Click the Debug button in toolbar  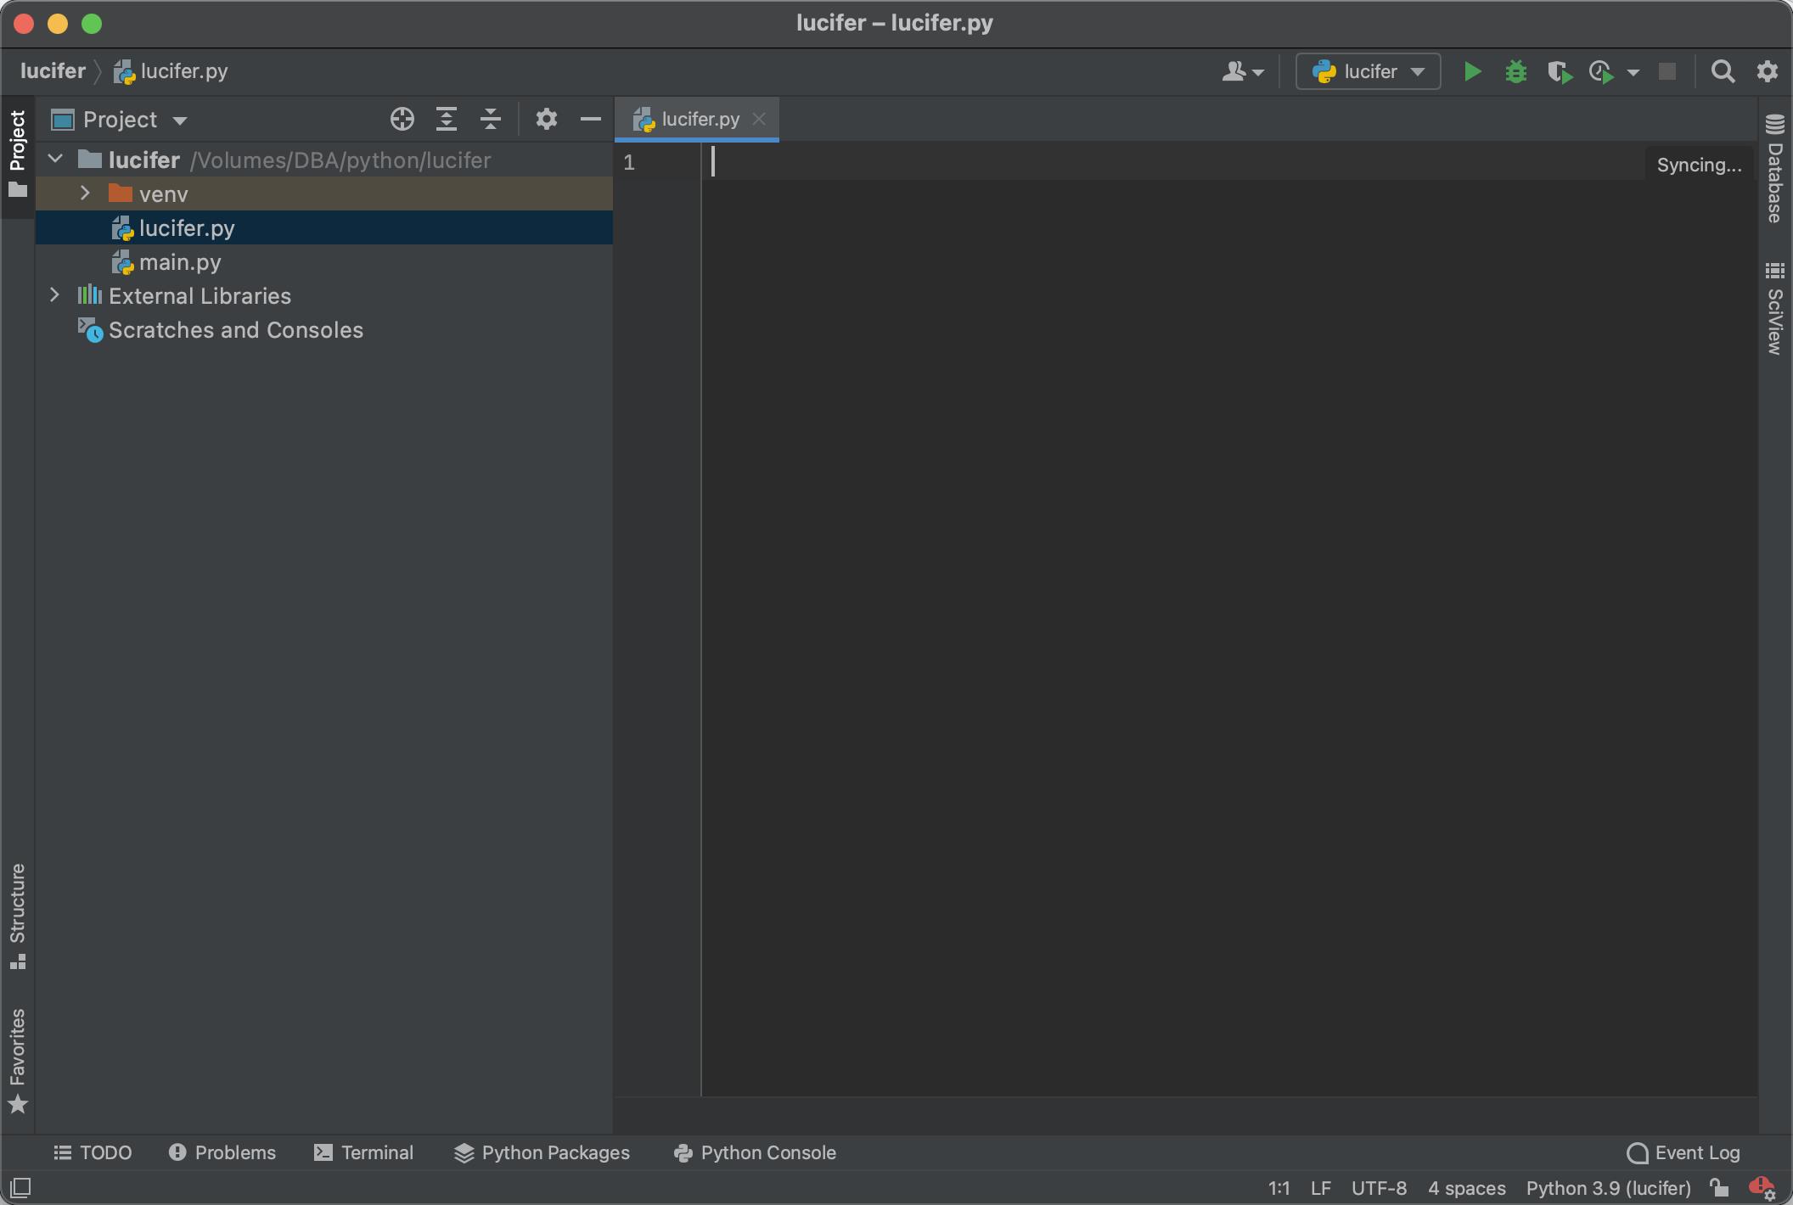point(1515,70)
